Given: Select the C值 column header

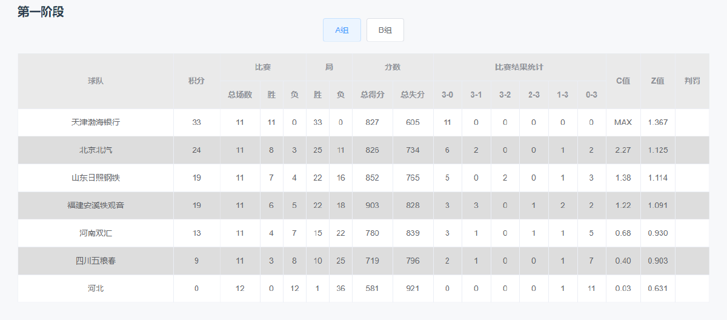Looking at the screenshot, I should (x=623, y=81).
